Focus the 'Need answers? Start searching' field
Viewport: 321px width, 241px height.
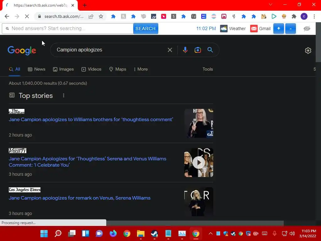tap(68, 29)
